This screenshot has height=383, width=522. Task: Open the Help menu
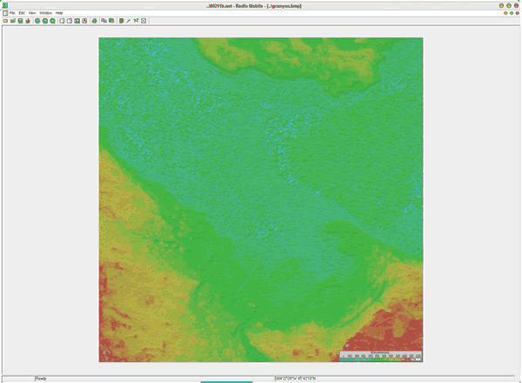[59, 13]
